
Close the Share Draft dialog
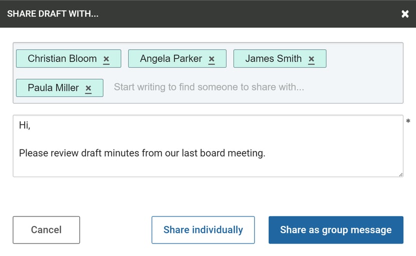pos(405,14)
